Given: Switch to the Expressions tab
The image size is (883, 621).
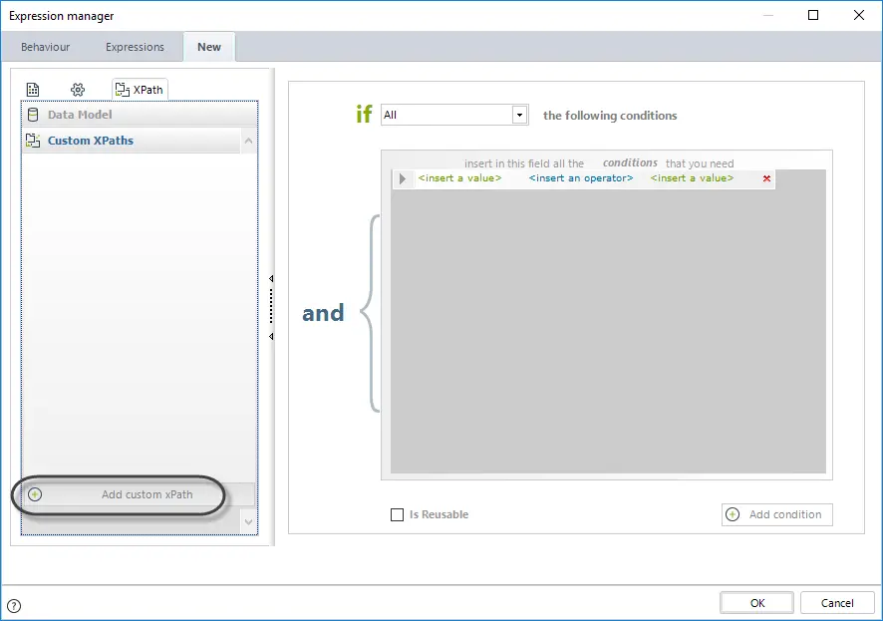Looking at the screenshot, I should coord(135,47).
